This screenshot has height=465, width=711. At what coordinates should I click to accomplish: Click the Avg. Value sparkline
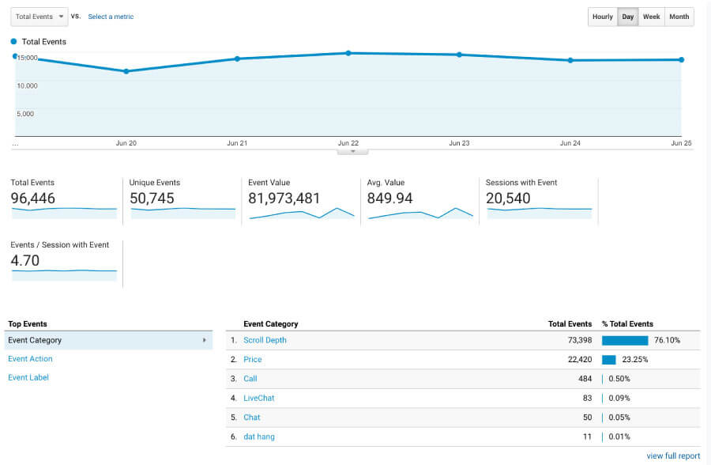point(420,214)
